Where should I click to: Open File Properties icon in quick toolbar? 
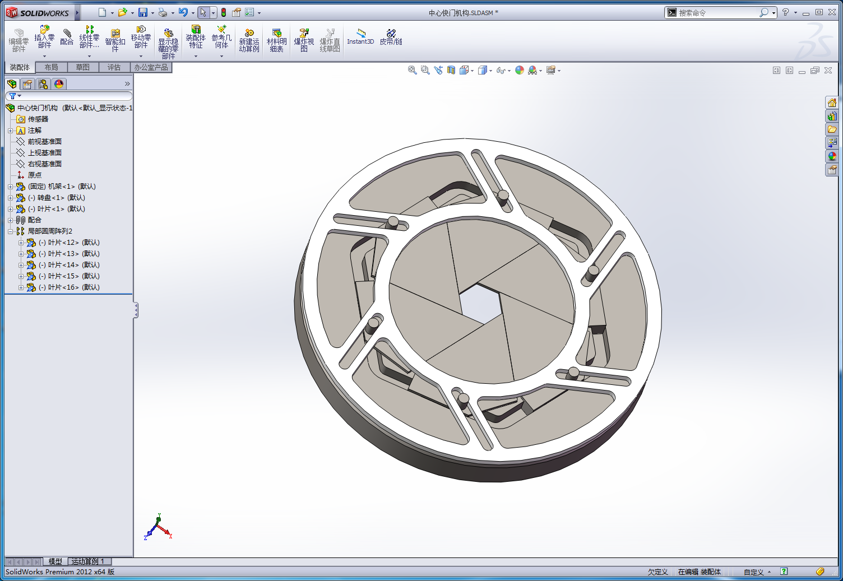click(x=237, y=12)
